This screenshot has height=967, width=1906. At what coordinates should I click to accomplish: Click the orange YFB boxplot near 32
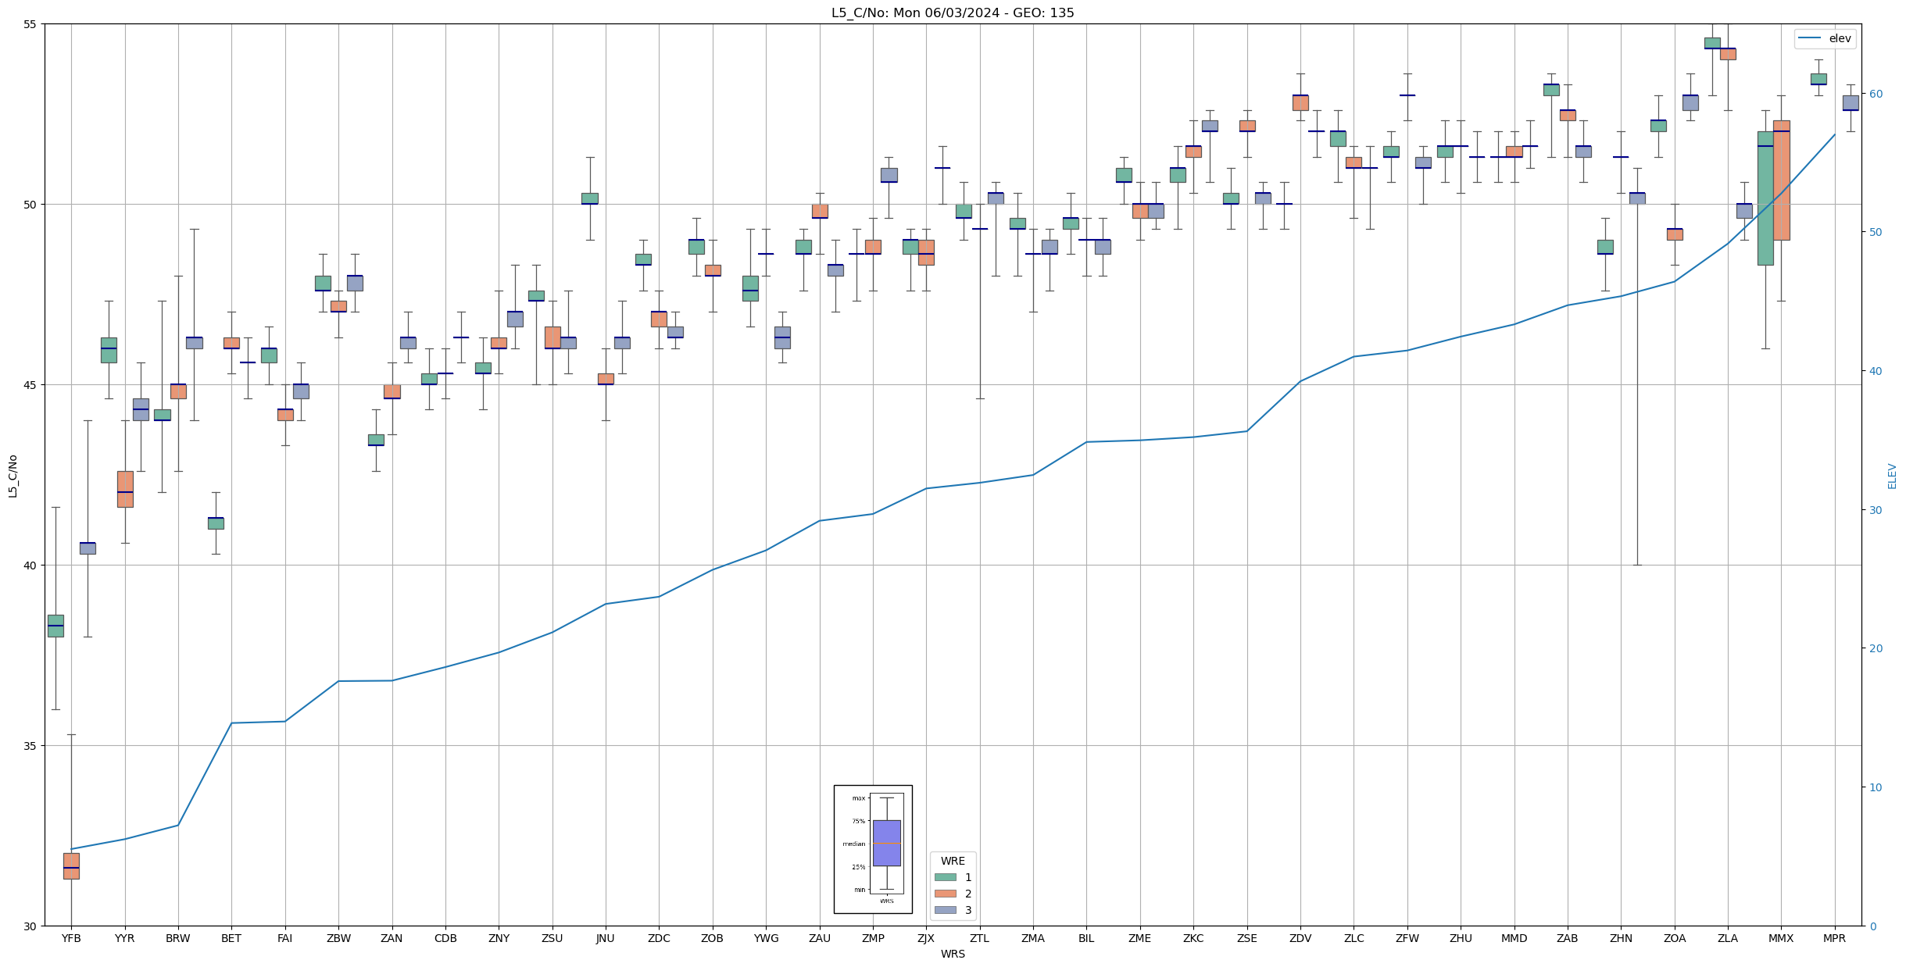(x=71, y=866)
